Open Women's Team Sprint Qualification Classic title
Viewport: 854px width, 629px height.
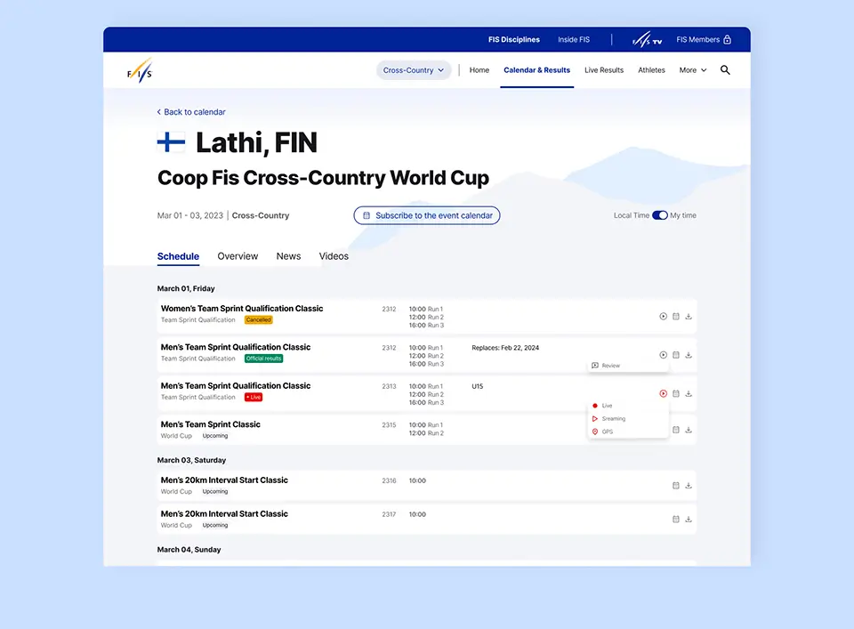(242, 308)
